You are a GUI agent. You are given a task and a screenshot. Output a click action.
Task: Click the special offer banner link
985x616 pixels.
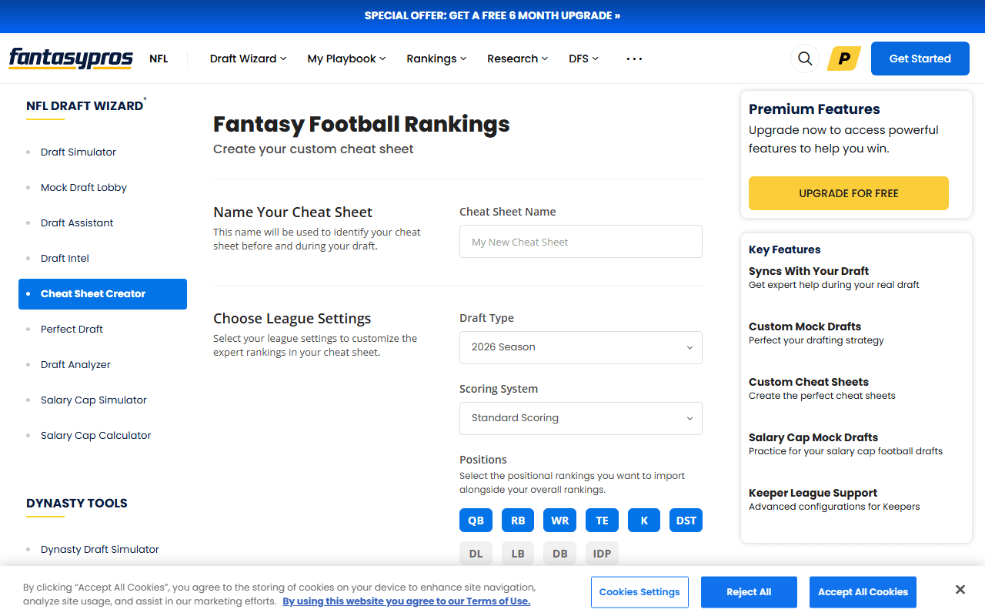pyautogui.click(x=492, y=15)
